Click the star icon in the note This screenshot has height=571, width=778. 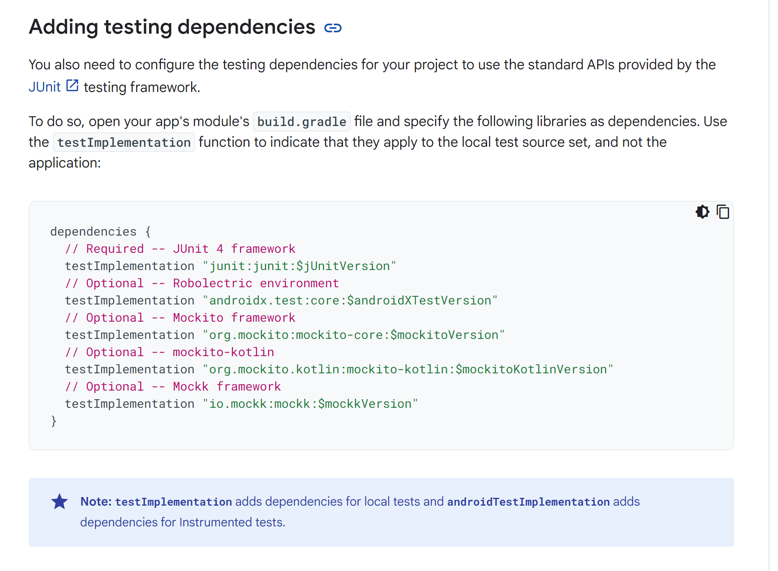tap(60, 502)
